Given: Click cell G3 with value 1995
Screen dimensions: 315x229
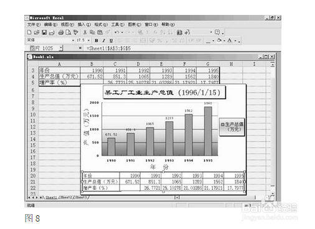Looking at the screenshot, I should click(208, 70).
